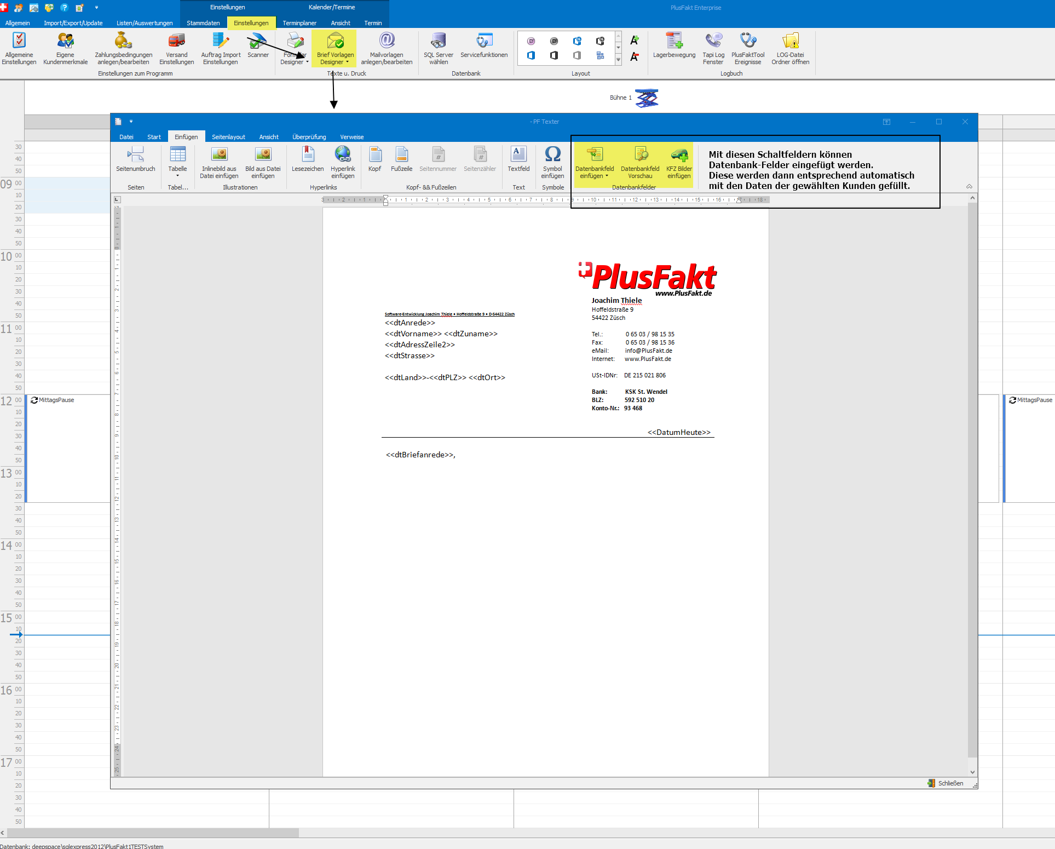Insert a Lesezeichen bookmark
Viewport: 1055px width, 849px height.
tap(308, 159)
